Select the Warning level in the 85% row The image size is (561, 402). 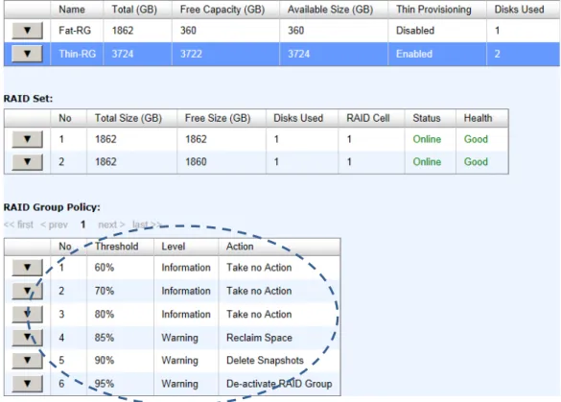pyautogui.click(x=179, y=338)
